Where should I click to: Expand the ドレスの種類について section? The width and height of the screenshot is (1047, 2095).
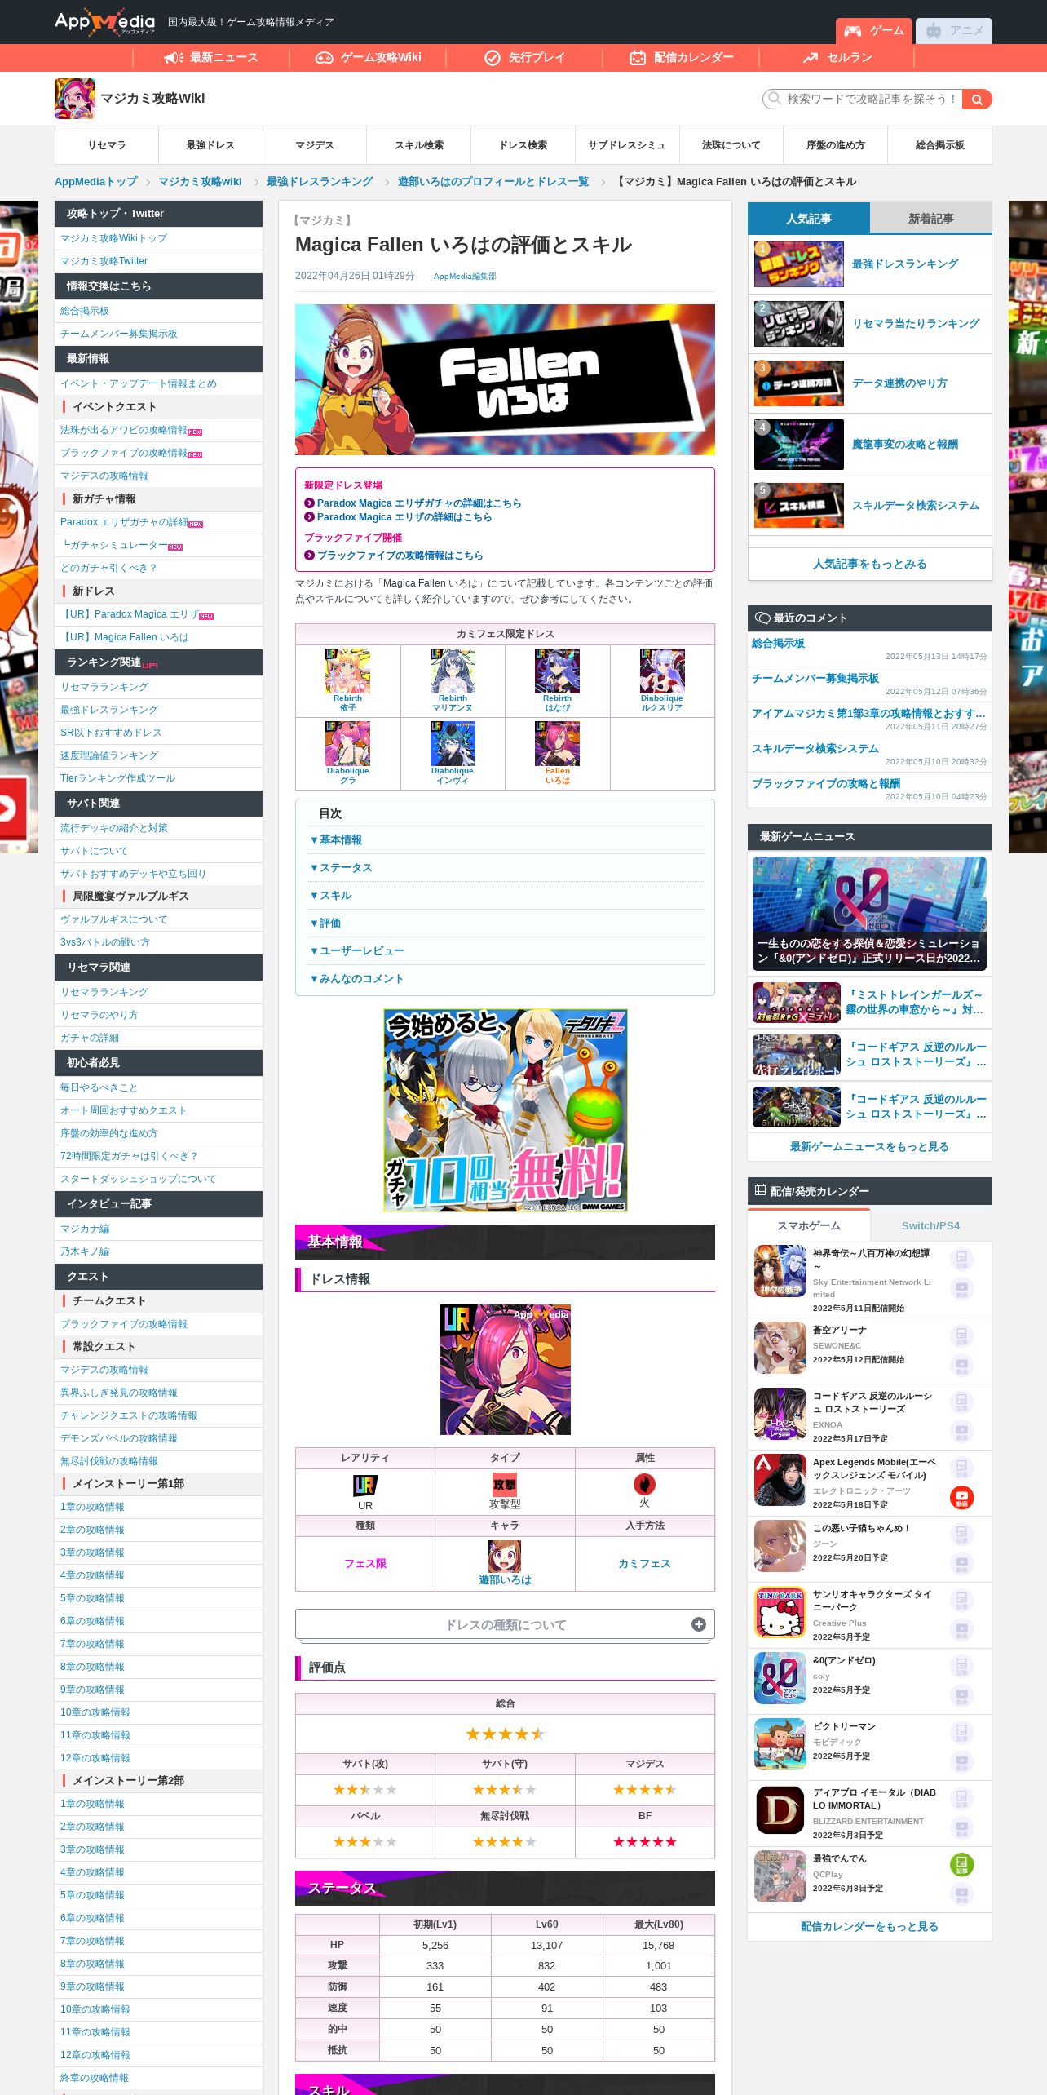505,1624
